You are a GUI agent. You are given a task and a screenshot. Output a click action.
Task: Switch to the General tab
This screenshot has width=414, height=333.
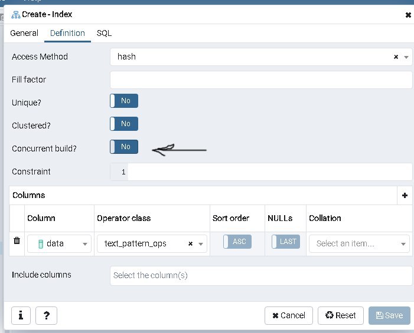point(24,33)
